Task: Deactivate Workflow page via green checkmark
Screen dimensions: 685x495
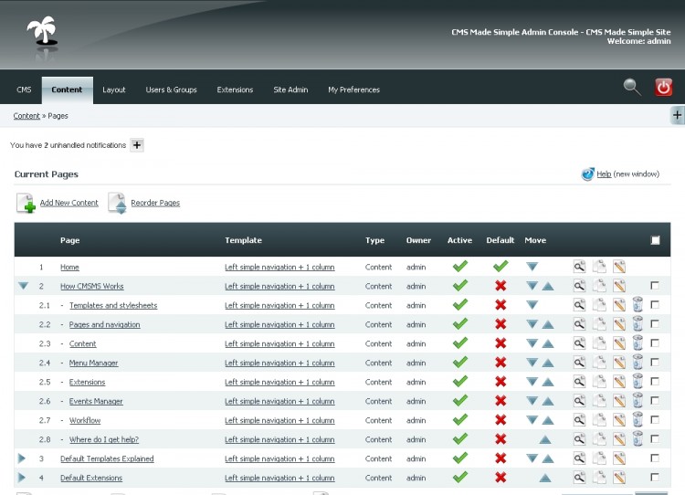Action: pos(460,419)
